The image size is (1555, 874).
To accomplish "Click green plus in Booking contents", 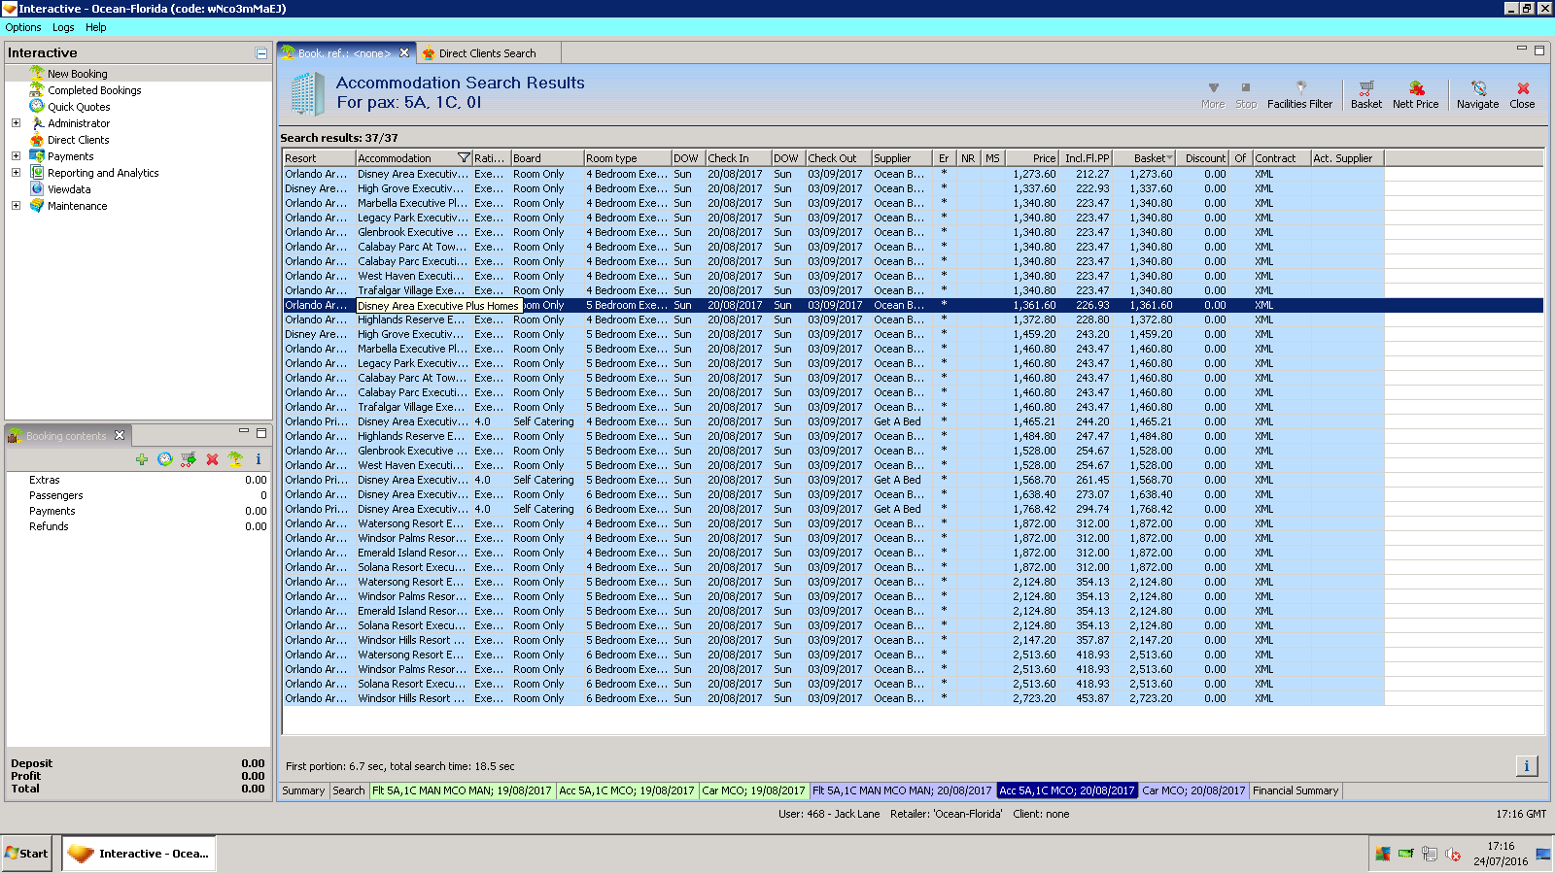I will (142, 459).
